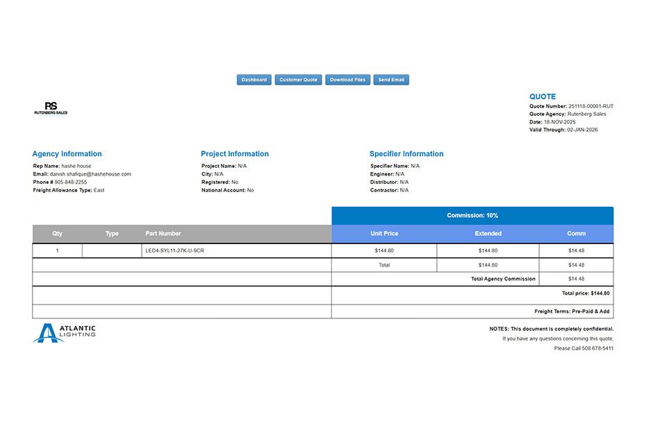The image size is (646, 437).
Task: Open the Customer Quote view
Action: click(x=298, y=80)
